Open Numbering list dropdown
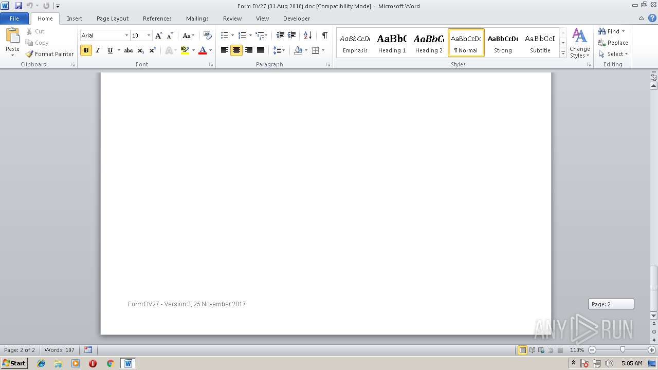The height and width of the screenshot is (370, 658). pos(250,35)
